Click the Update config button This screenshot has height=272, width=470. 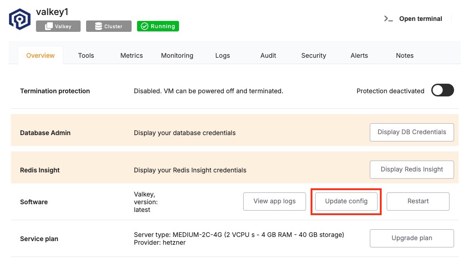click(346, 201)
